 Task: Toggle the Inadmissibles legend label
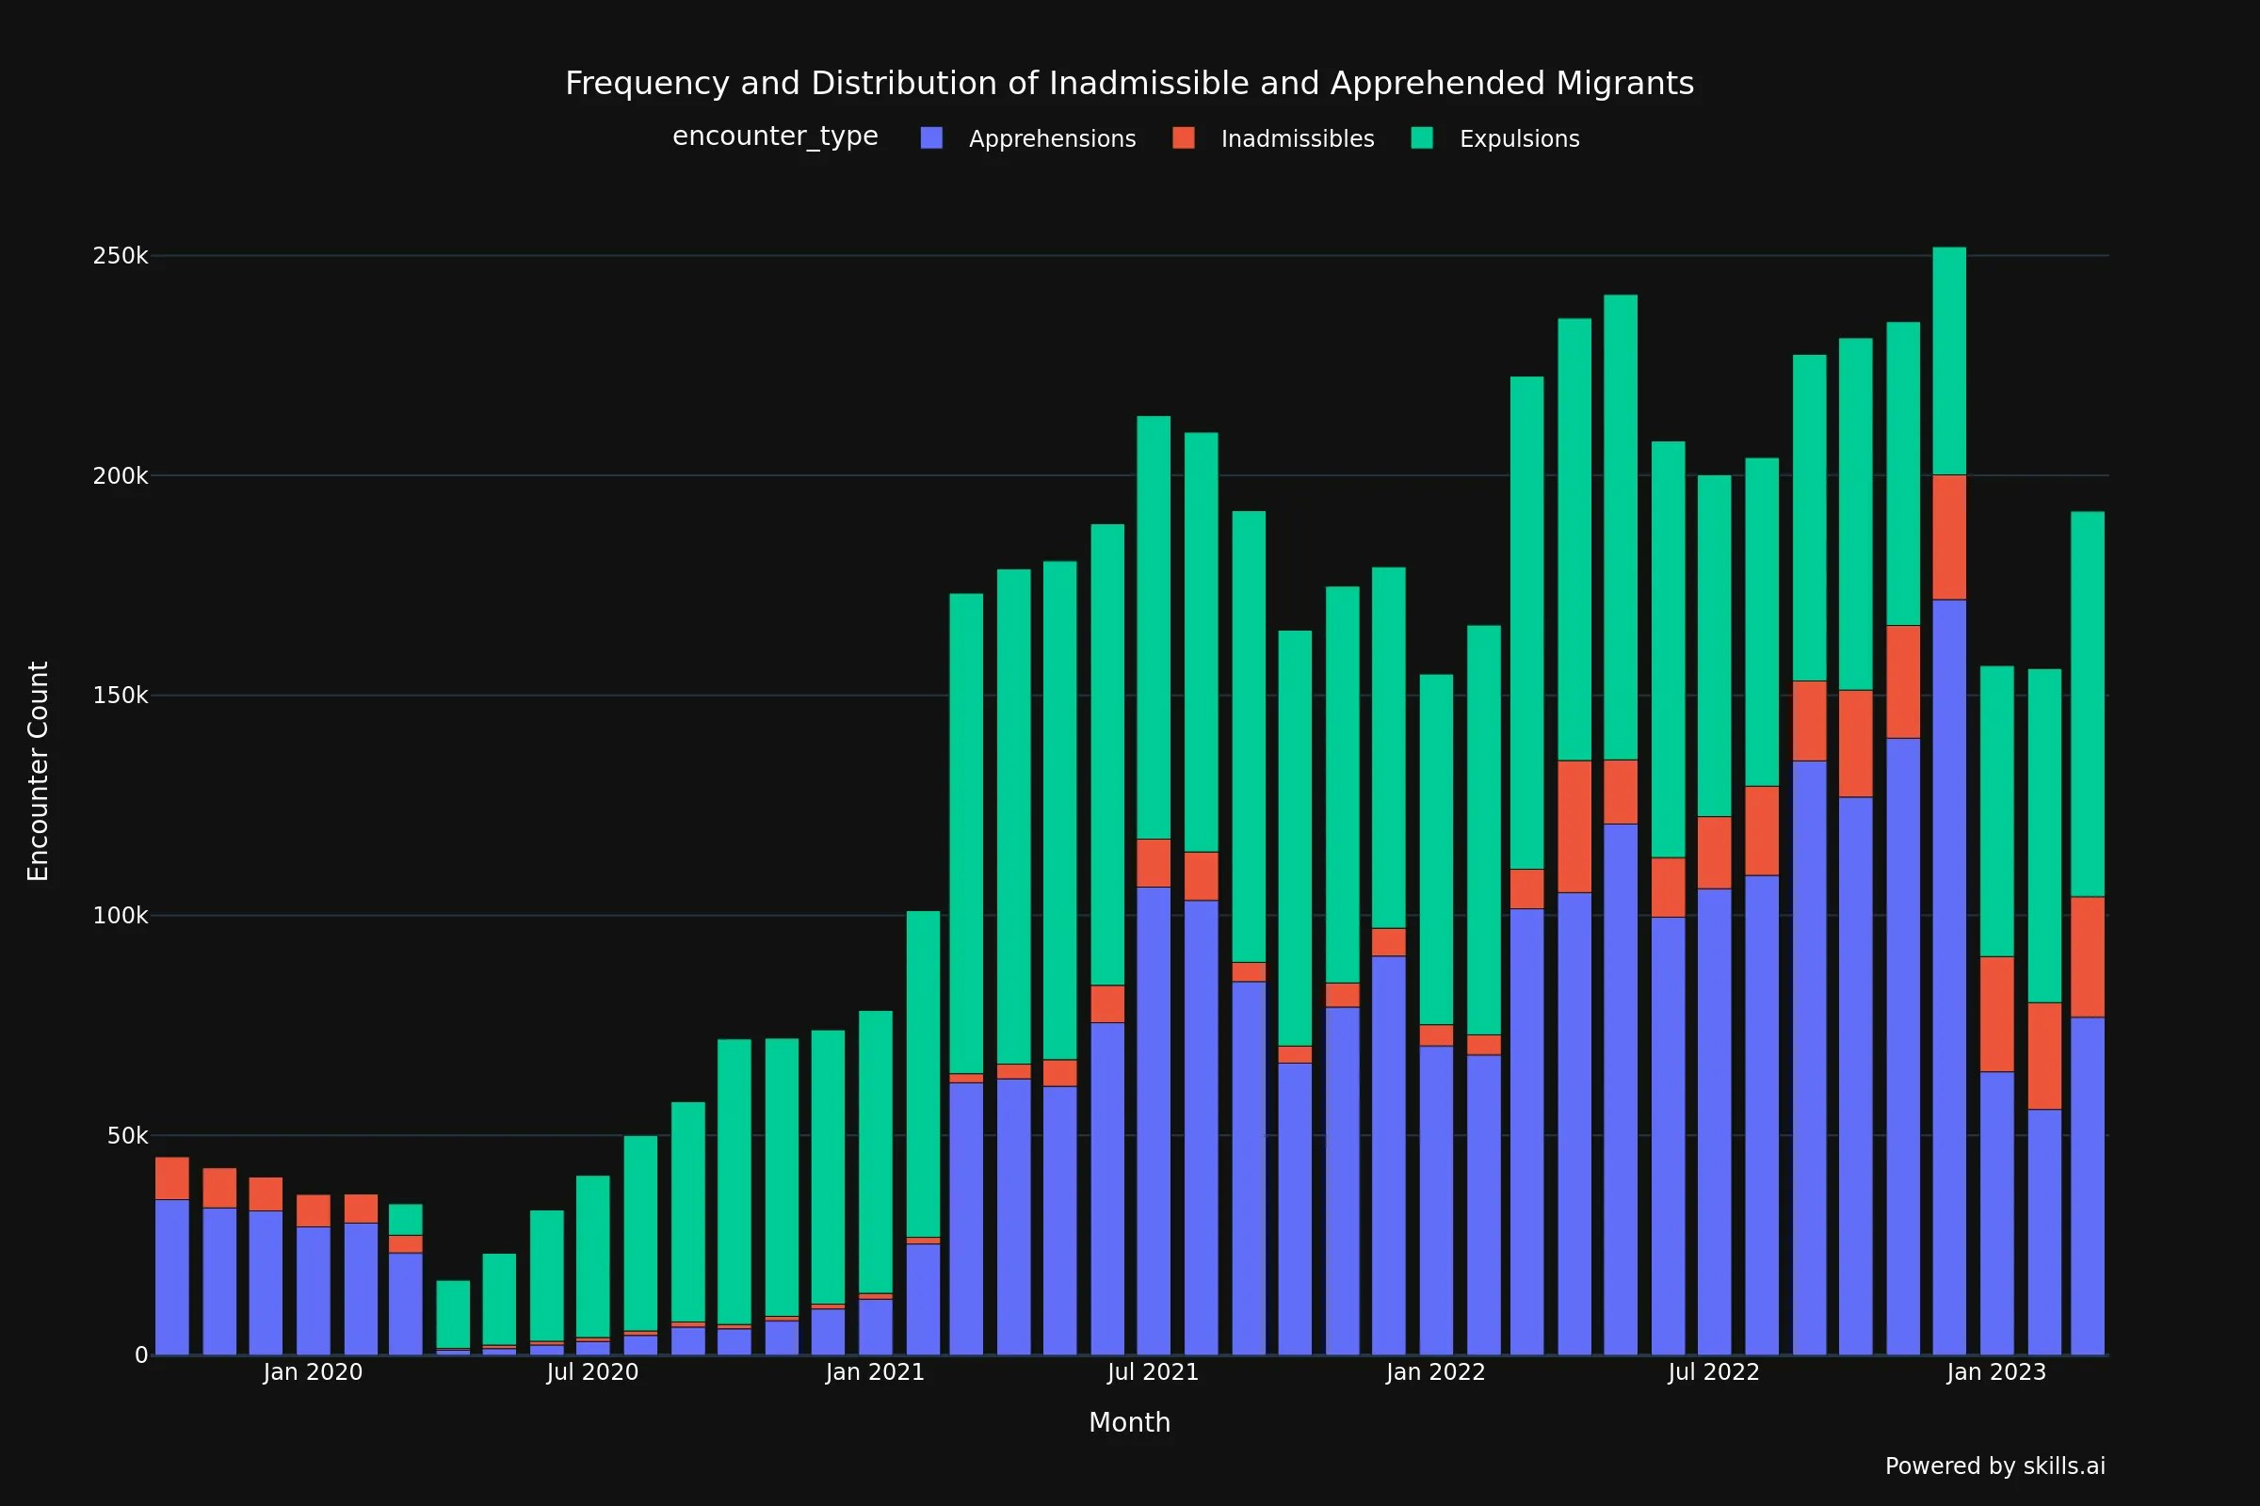pos(1298,139)
